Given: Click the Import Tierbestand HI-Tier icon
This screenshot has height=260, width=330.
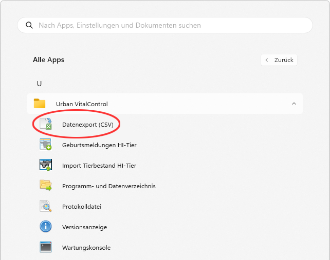Looking at the screenshot, I should tap(46, 165).
